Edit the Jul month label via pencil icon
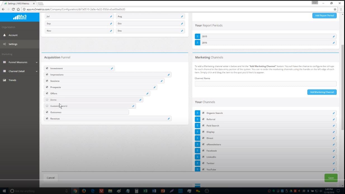 click(111, 16)
